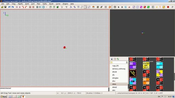Click the red square toolbar icon
Viewport: 175px width, 98px height.
tap(145, 7)
